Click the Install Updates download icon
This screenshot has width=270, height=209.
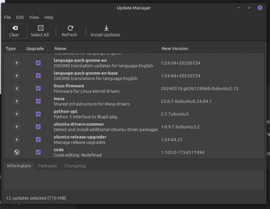pos(106,28)
